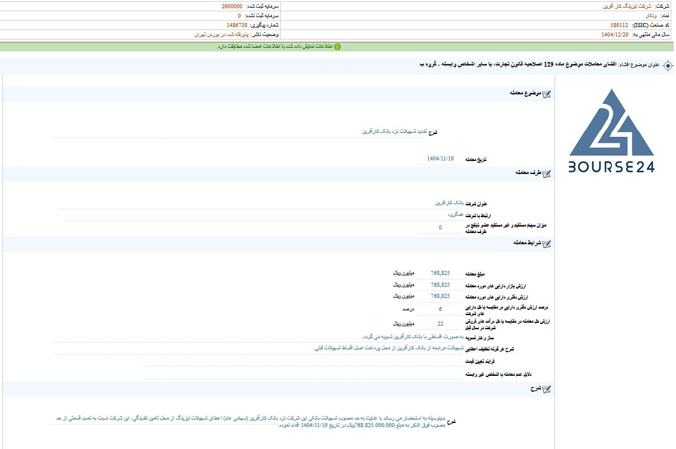Click fiscal year end date 1404/12/29

pos(615,34)
